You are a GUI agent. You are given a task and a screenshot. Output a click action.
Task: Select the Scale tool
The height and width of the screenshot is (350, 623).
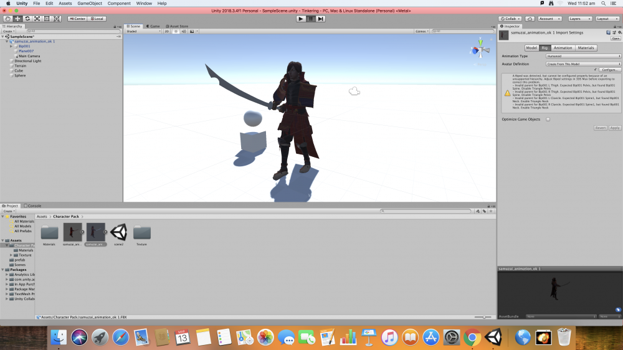37,19
